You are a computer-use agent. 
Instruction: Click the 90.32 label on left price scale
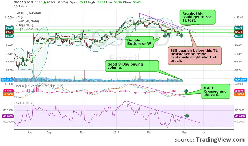point(9,36)
